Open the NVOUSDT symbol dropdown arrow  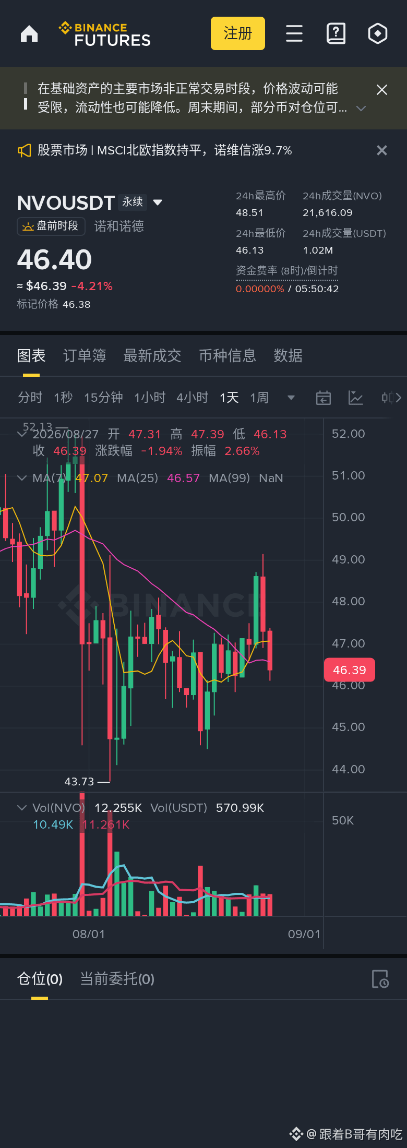point(158,202)
